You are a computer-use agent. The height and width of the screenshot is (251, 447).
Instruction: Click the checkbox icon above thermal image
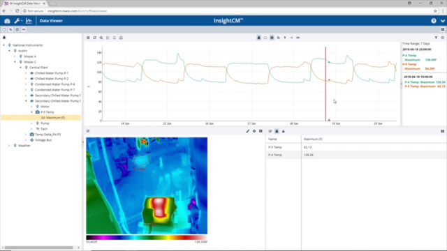click(x=88, y=131)
